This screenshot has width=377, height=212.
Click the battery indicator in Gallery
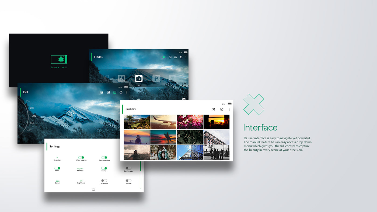point(229,104)
